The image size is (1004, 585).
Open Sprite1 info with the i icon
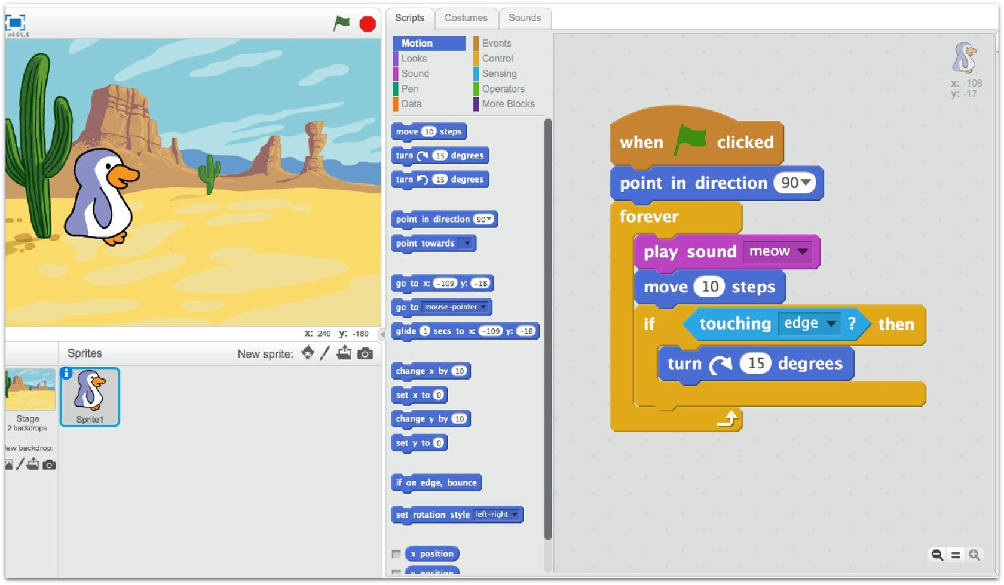(66, 373)
